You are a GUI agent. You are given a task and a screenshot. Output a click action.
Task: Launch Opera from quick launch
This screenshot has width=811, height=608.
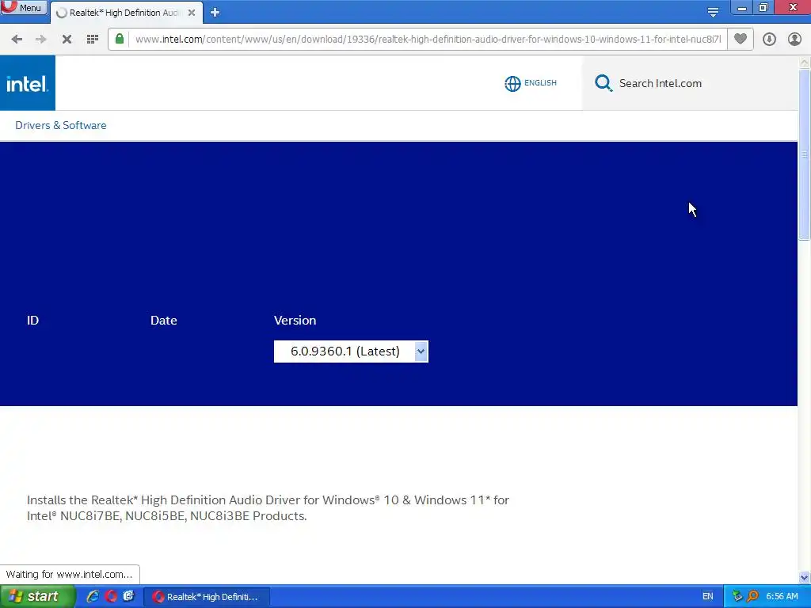[111, 596]
